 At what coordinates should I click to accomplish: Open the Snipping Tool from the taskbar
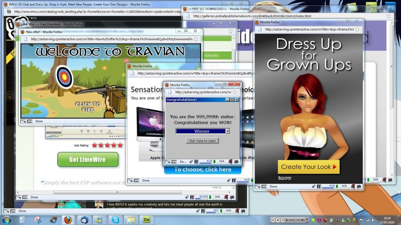pos(38,220)
